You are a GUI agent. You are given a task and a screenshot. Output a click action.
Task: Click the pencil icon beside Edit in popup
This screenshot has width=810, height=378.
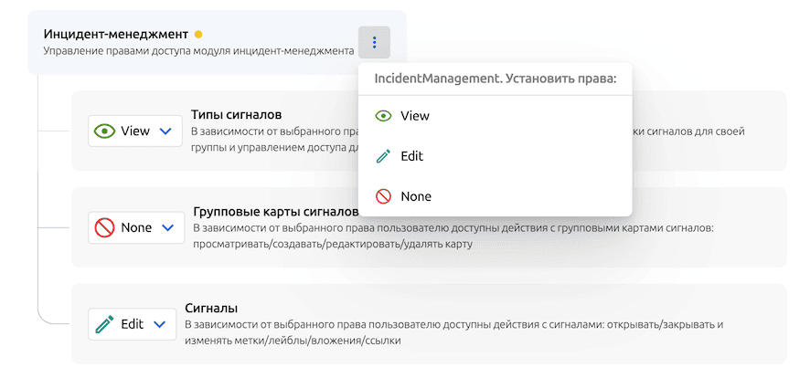384,156
